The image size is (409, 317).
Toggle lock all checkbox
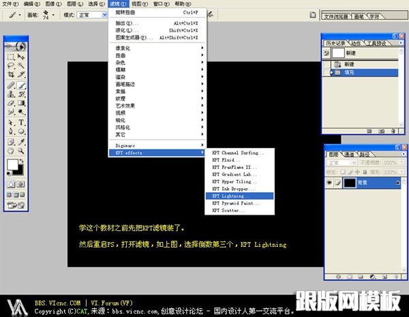(x=365, y=172)
